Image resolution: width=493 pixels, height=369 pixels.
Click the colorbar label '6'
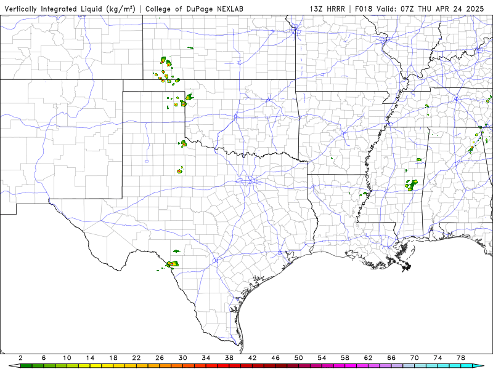[x=44, y=358]
